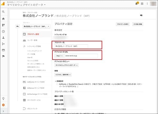Expand the sidebar with the chevron arrow
The width and height of the screenshot is (158, 114).
3,111
